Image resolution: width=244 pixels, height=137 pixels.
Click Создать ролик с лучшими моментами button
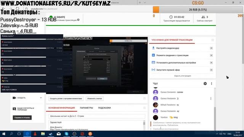(66, 99)
